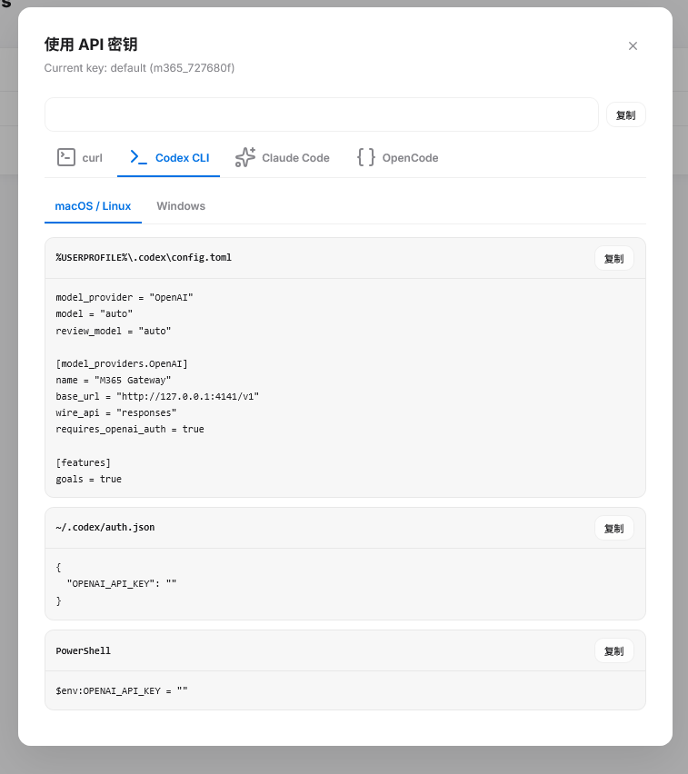688x774 pixels.
Task: Click the Codex CLI prompt icon
Action: tap(138, 157)
